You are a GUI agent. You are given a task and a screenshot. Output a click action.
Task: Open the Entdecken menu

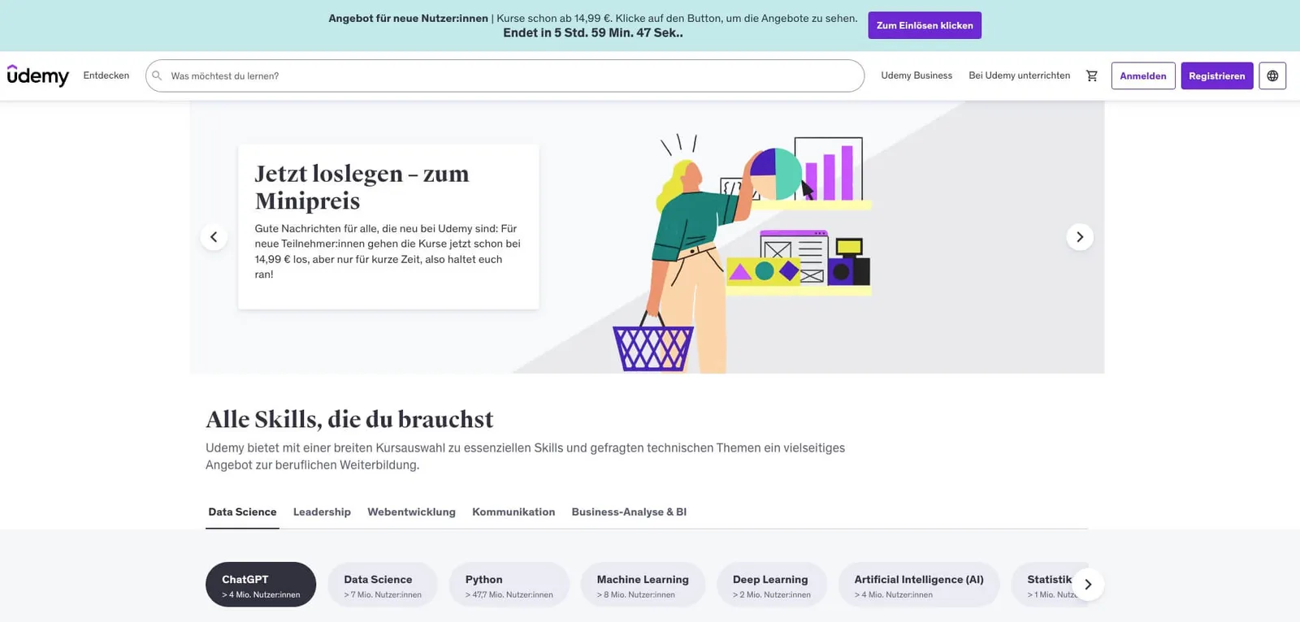coord(106,76)
